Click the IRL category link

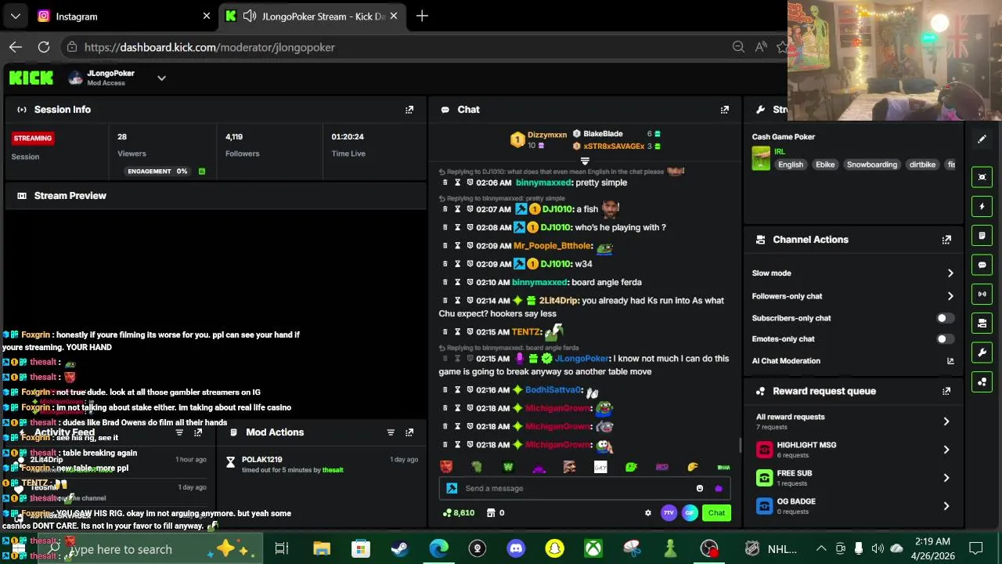click(780, 152)
